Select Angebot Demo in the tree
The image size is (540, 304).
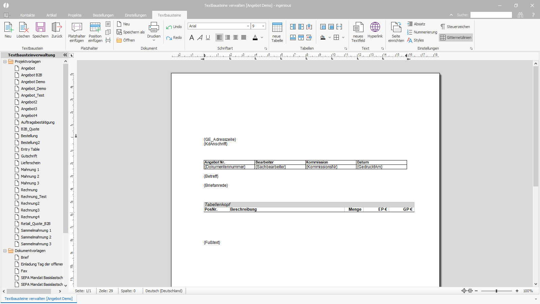(33, 82)
